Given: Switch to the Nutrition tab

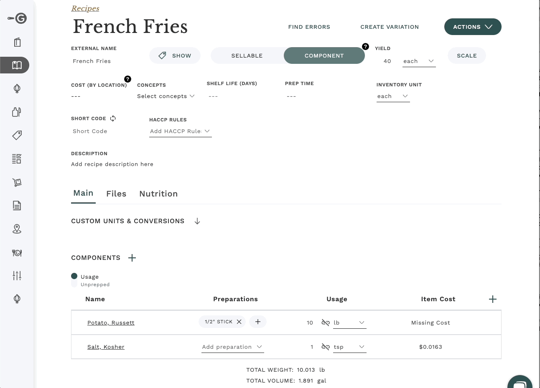Looking at the screenshot, I should [x=158, y=194].
